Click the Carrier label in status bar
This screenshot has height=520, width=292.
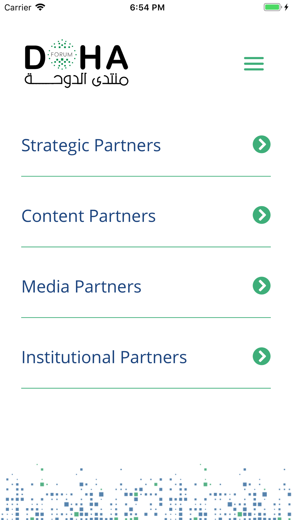coord(18,7)
